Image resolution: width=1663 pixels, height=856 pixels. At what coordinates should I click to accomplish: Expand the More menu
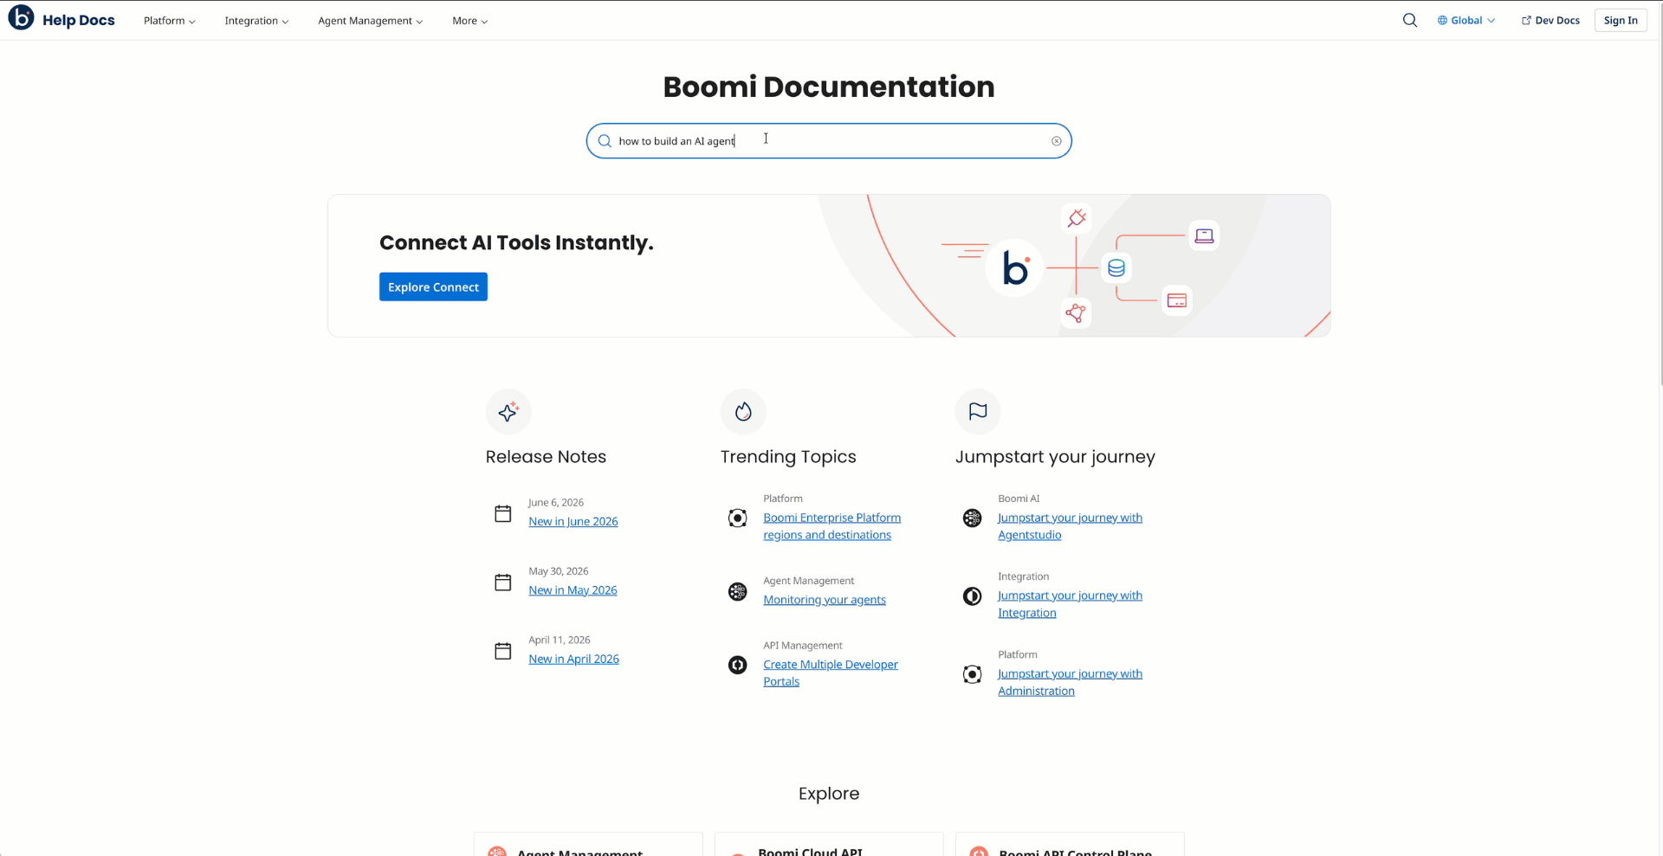(x=469, y=21)
